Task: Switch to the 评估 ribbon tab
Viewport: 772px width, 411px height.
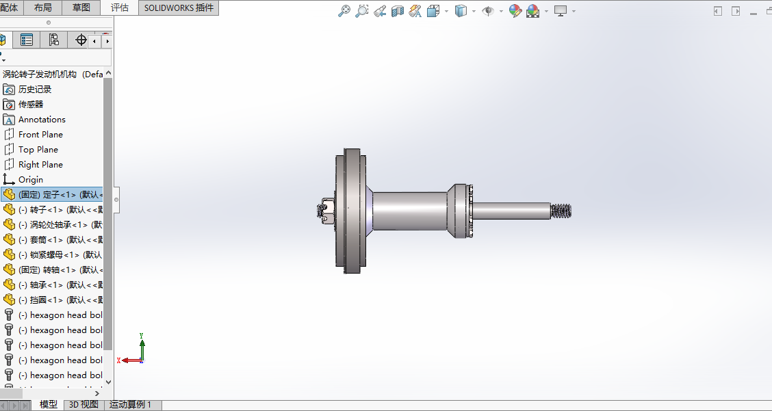Action: coord(120,8)
